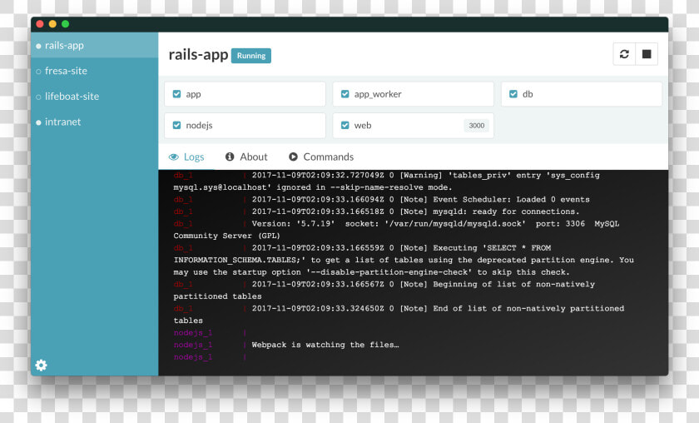Click the Running status badge
Viewport: 699px width, 423px height.
click(x=251, y=56)
